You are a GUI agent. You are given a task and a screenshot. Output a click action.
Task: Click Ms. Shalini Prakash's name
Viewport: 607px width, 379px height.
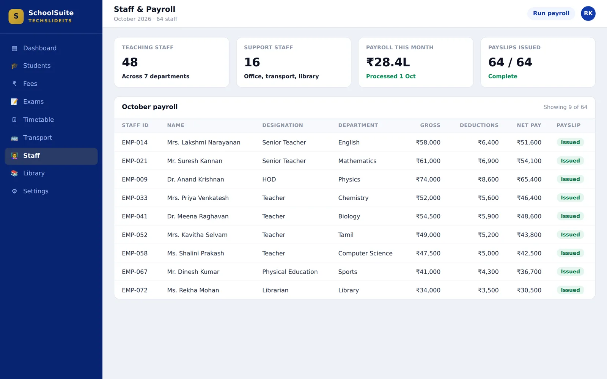pos(195,253)
